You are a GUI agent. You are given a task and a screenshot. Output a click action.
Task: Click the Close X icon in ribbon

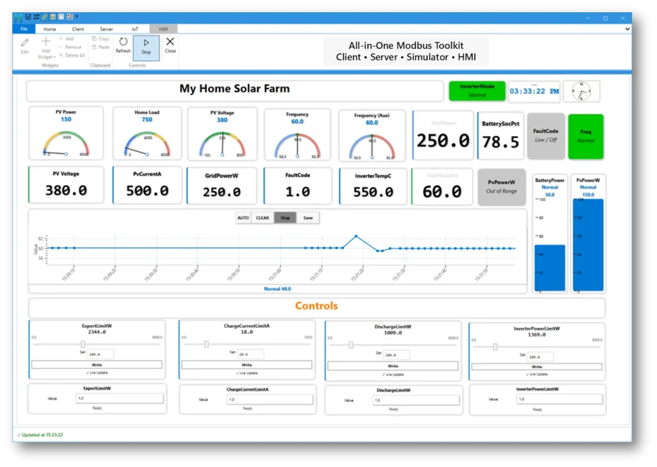click(170, 42)
